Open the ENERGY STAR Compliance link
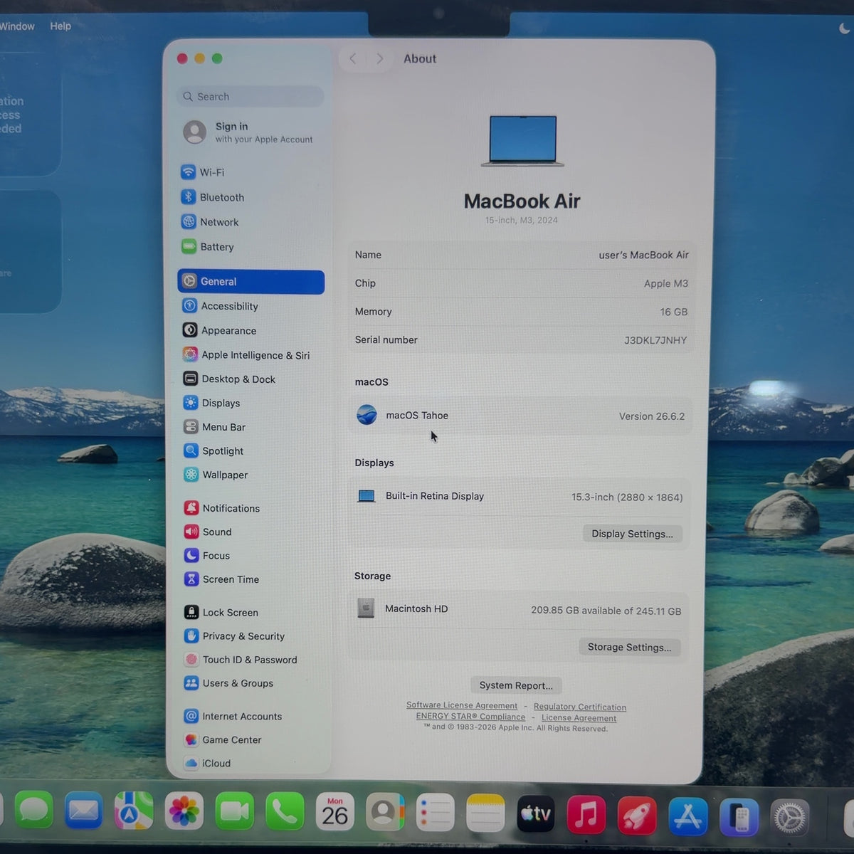The width and height of the screenshot is (854, 854). (470, 717)
